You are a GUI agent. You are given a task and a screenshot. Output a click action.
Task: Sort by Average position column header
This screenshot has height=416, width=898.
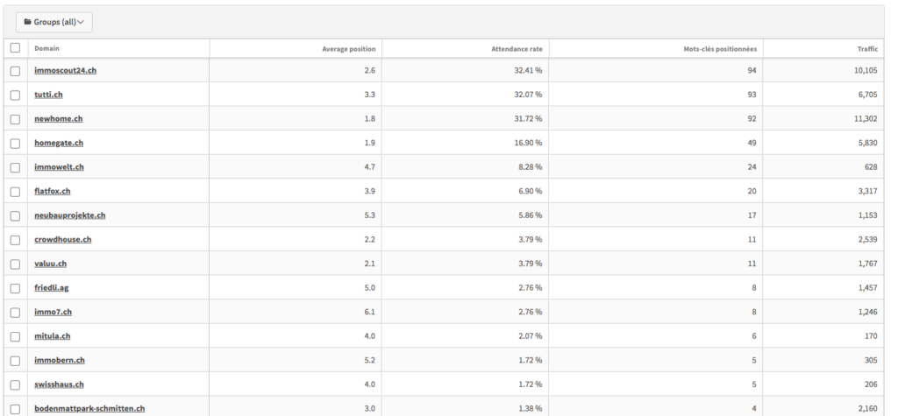(349, 49)
